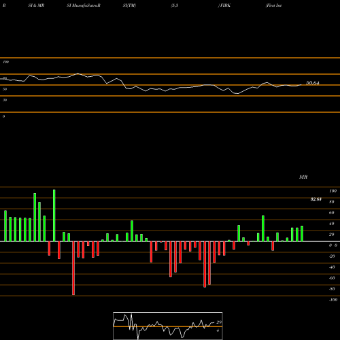Click the last green bar of the histogram
Viewport: 340px width, 340px height.
click(x=302, y=233)
